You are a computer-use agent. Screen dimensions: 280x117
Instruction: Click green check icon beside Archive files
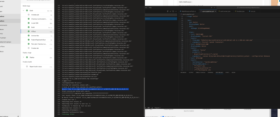point(29,36)
